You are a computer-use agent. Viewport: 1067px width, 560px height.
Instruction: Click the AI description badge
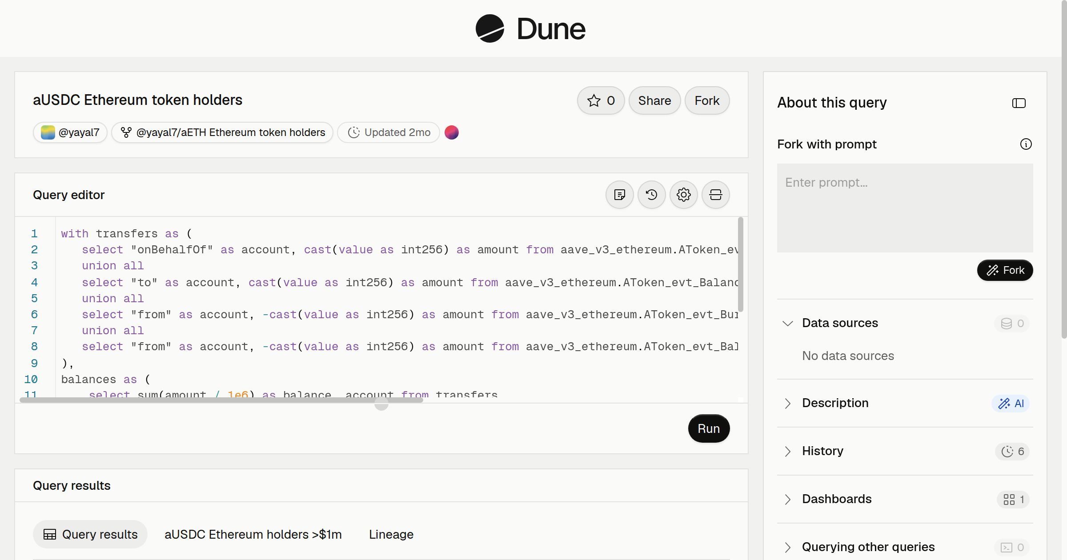[1011, 403]
